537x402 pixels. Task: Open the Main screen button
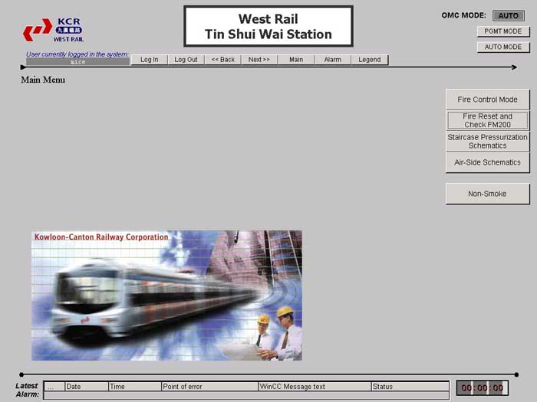tap(296, 60)
